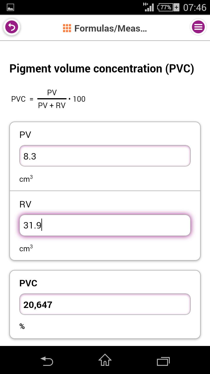Viewport: 210px width, 374px height.
Task: Tap the PV field label
Action: [25, 135]
